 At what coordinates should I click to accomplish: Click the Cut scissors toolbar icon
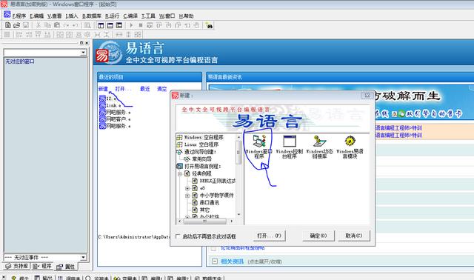click(x=39, y=25)
